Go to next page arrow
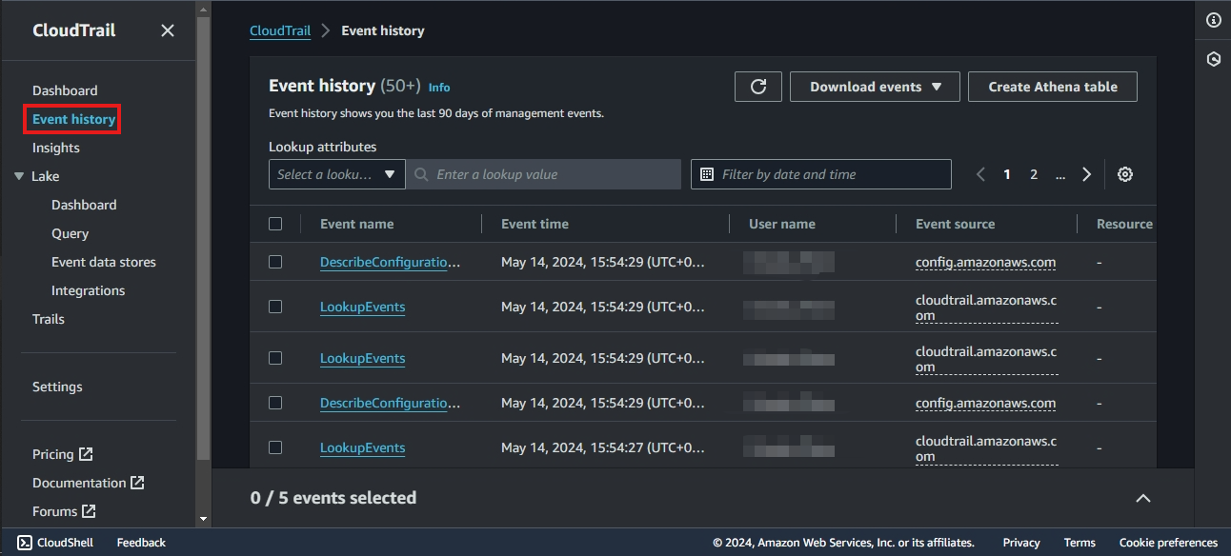 (1086, 174)
